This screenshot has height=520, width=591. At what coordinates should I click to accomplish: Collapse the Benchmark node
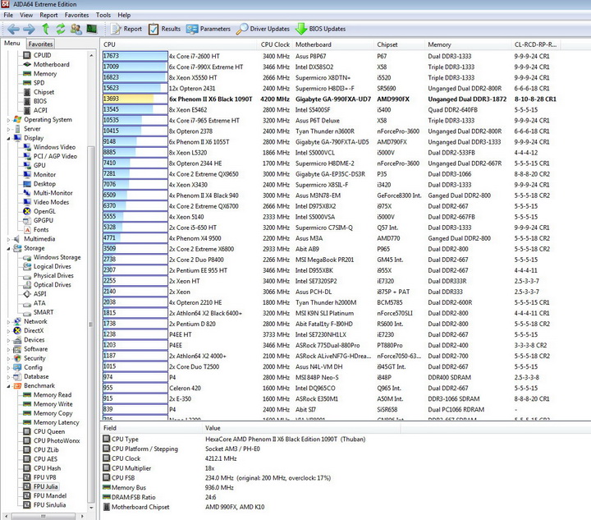coord(8,386)
